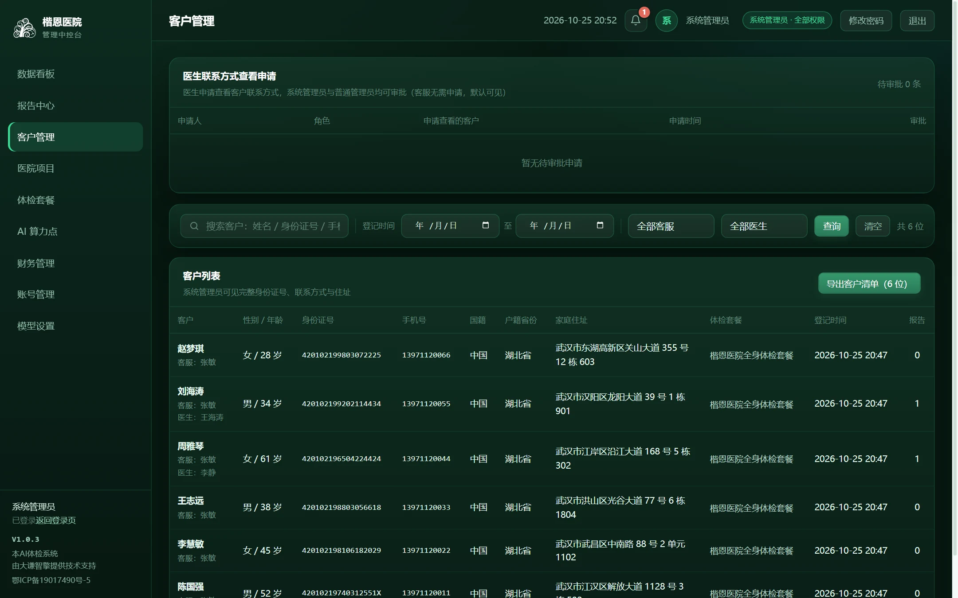Open calendar picker of start date

(485, 225)
